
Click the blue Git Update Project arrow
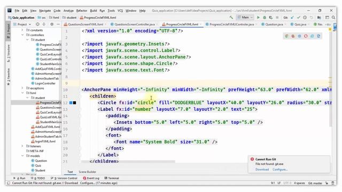pyautogui.click(x=292, y=18)
